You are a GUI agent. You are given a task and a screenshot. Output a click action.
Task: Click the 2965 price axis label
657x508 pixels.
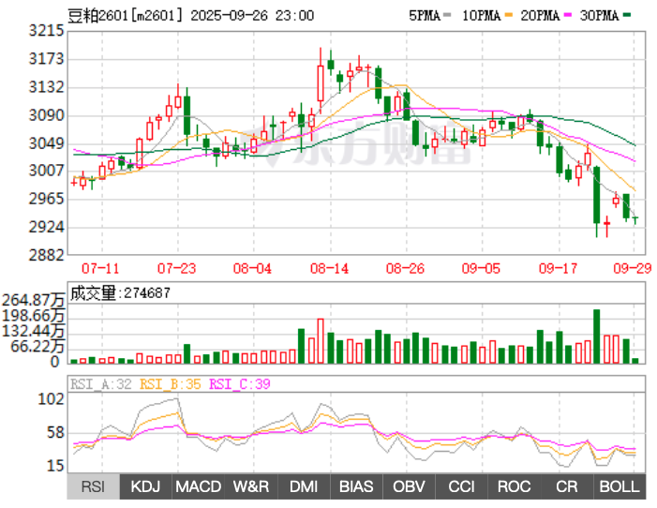pyautogui.click(x=46, y=199)
